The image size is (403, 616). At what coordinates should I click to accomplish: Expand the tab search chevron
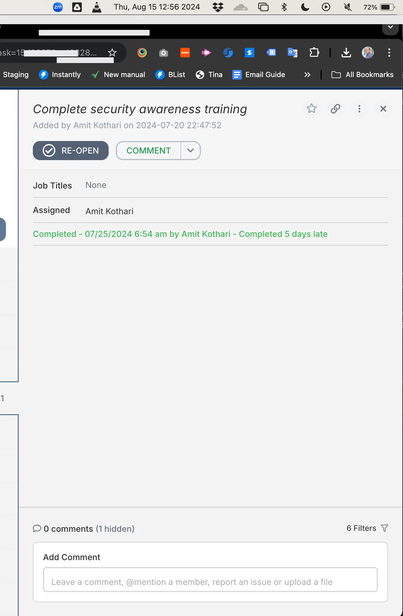click(390, 27)
